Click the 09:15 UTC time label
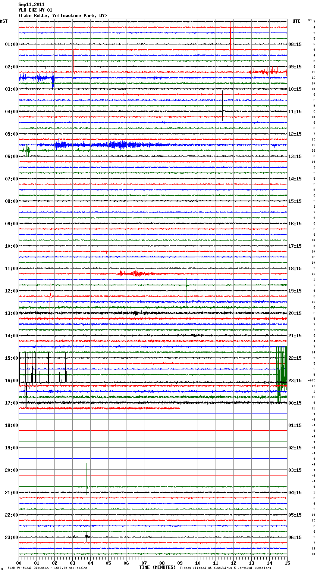 coord(295,67)
